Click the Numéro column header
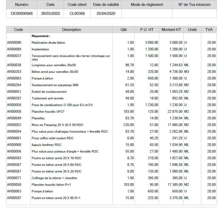Screen dimensions: 223x209 (22, 5)
